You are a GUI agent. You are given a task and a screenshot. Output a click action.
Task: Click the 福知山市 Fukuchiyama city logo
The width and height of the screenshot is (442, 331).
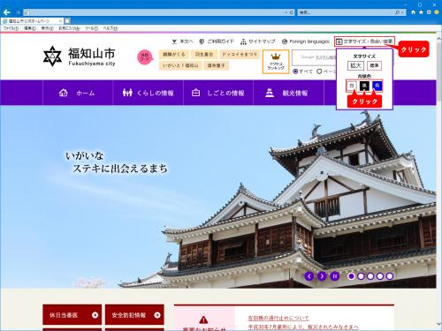(80, 56)
